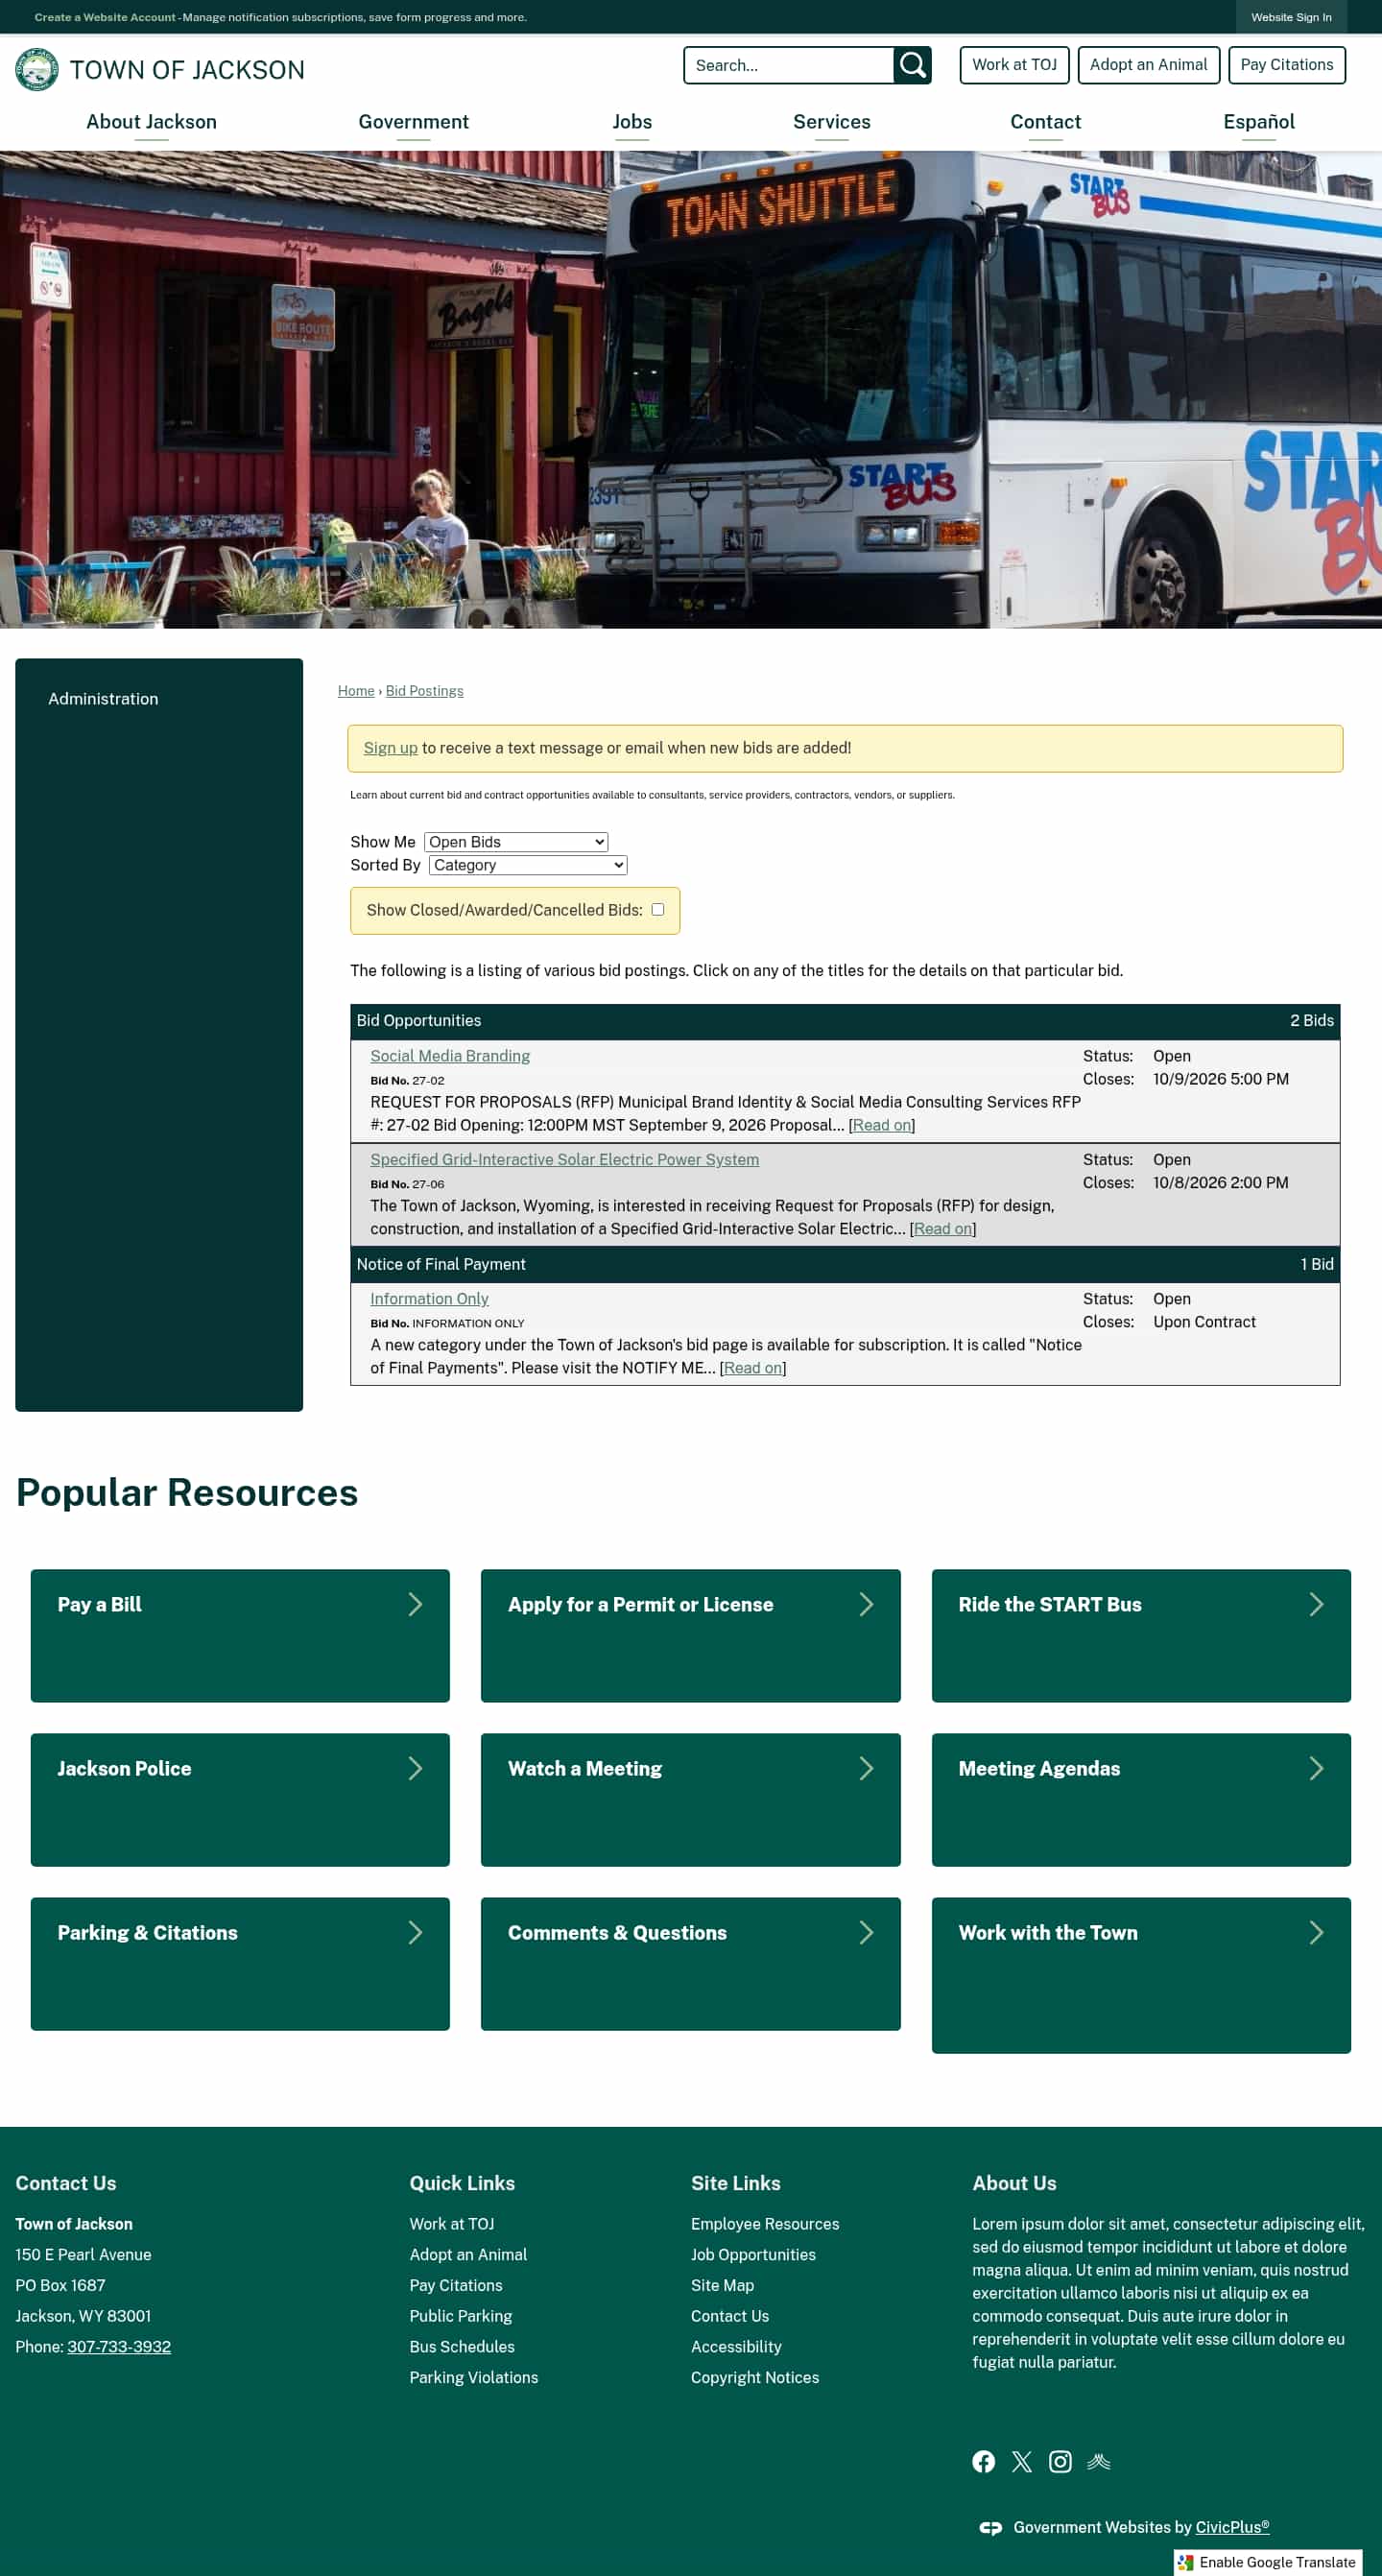Open Administration in the sidebar
The width and height of the screenshot is (1382, 2576).
103,699
